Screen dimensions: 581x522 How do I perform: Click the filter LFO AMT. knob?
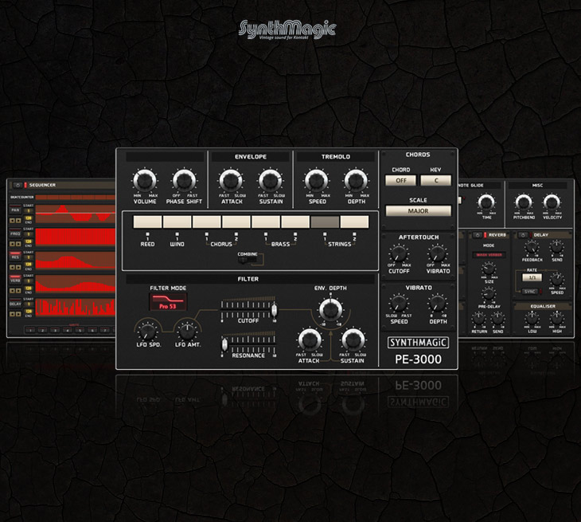point(188,331)
